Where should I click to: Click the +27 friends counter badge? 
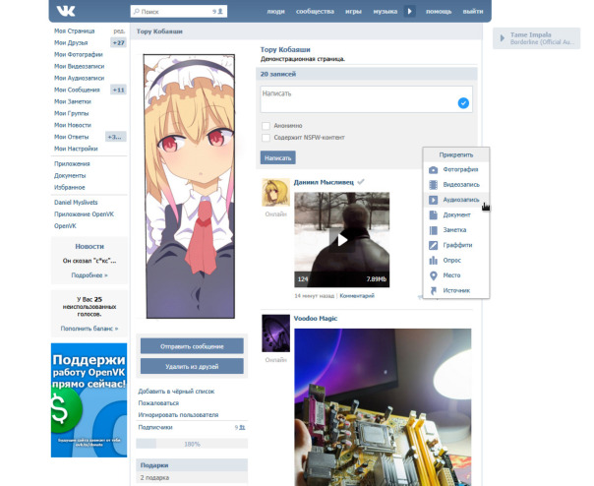click(x=119, y=43)
